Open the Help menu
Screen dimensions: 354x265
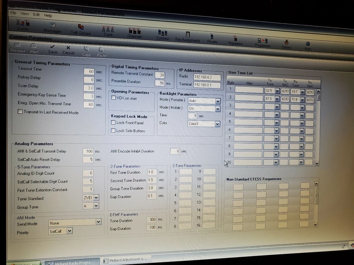[48, 15]
